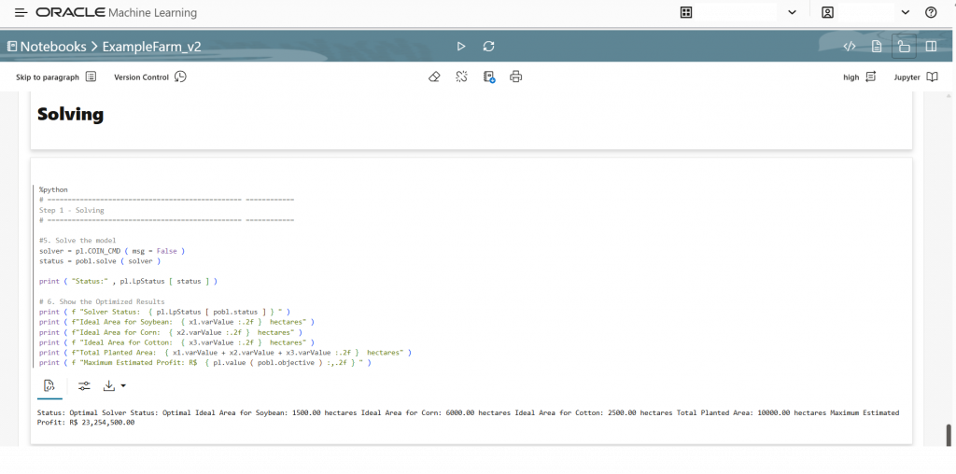Click the user account icon

827,12
